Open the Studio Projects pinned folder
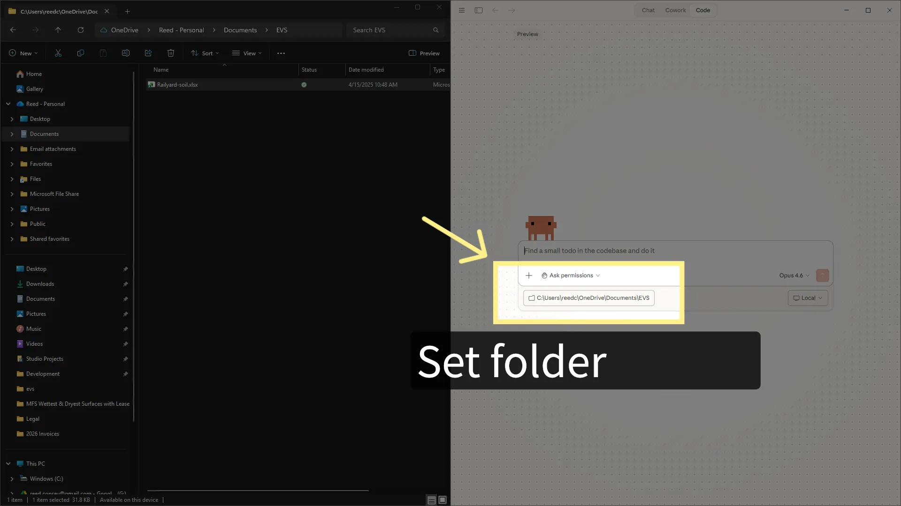The height and width of the screenshot is (506, 901). (45, 359)
